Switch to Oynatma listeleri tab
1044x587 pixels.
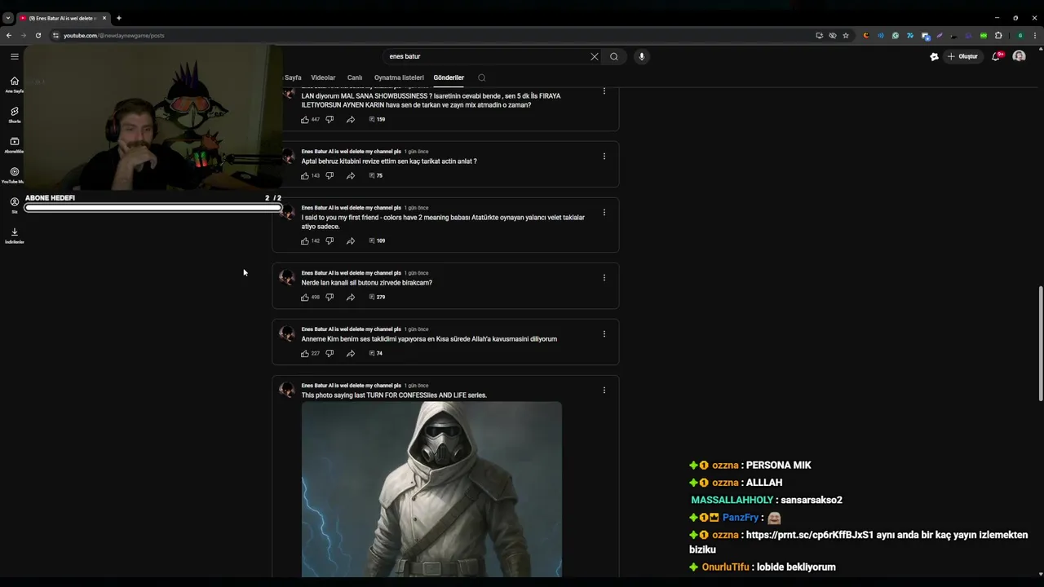[399, 77]
